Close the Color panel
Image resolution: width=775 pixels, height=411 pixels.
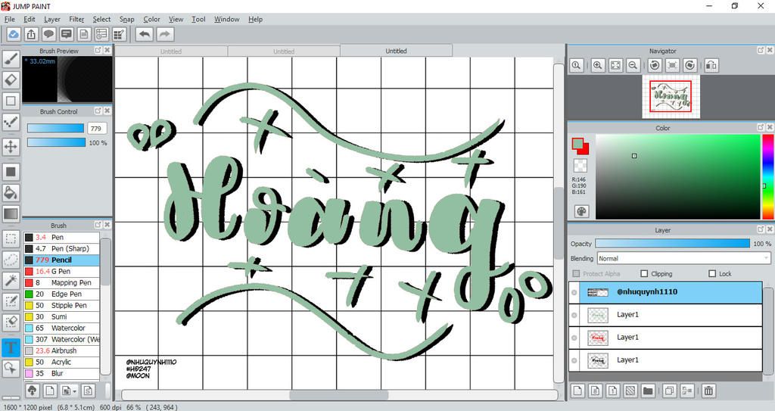tap(770, 128)
